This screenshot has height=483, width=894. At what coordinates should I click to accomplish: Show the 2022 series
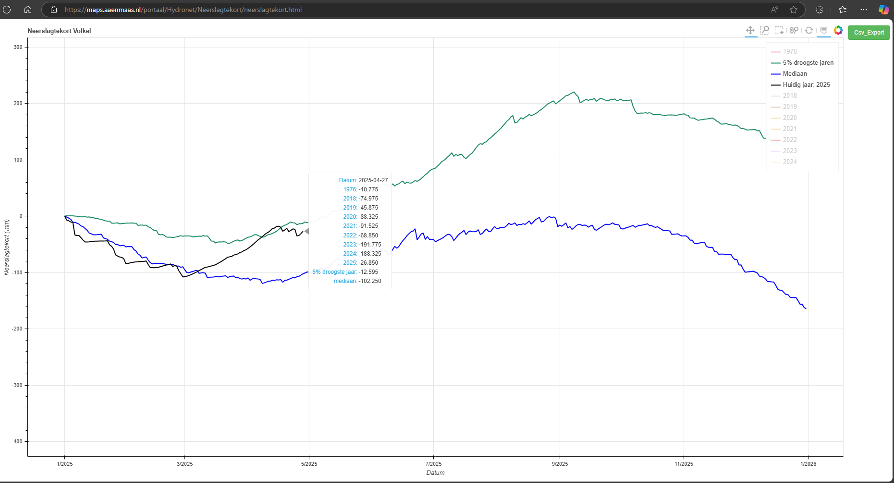784,140
